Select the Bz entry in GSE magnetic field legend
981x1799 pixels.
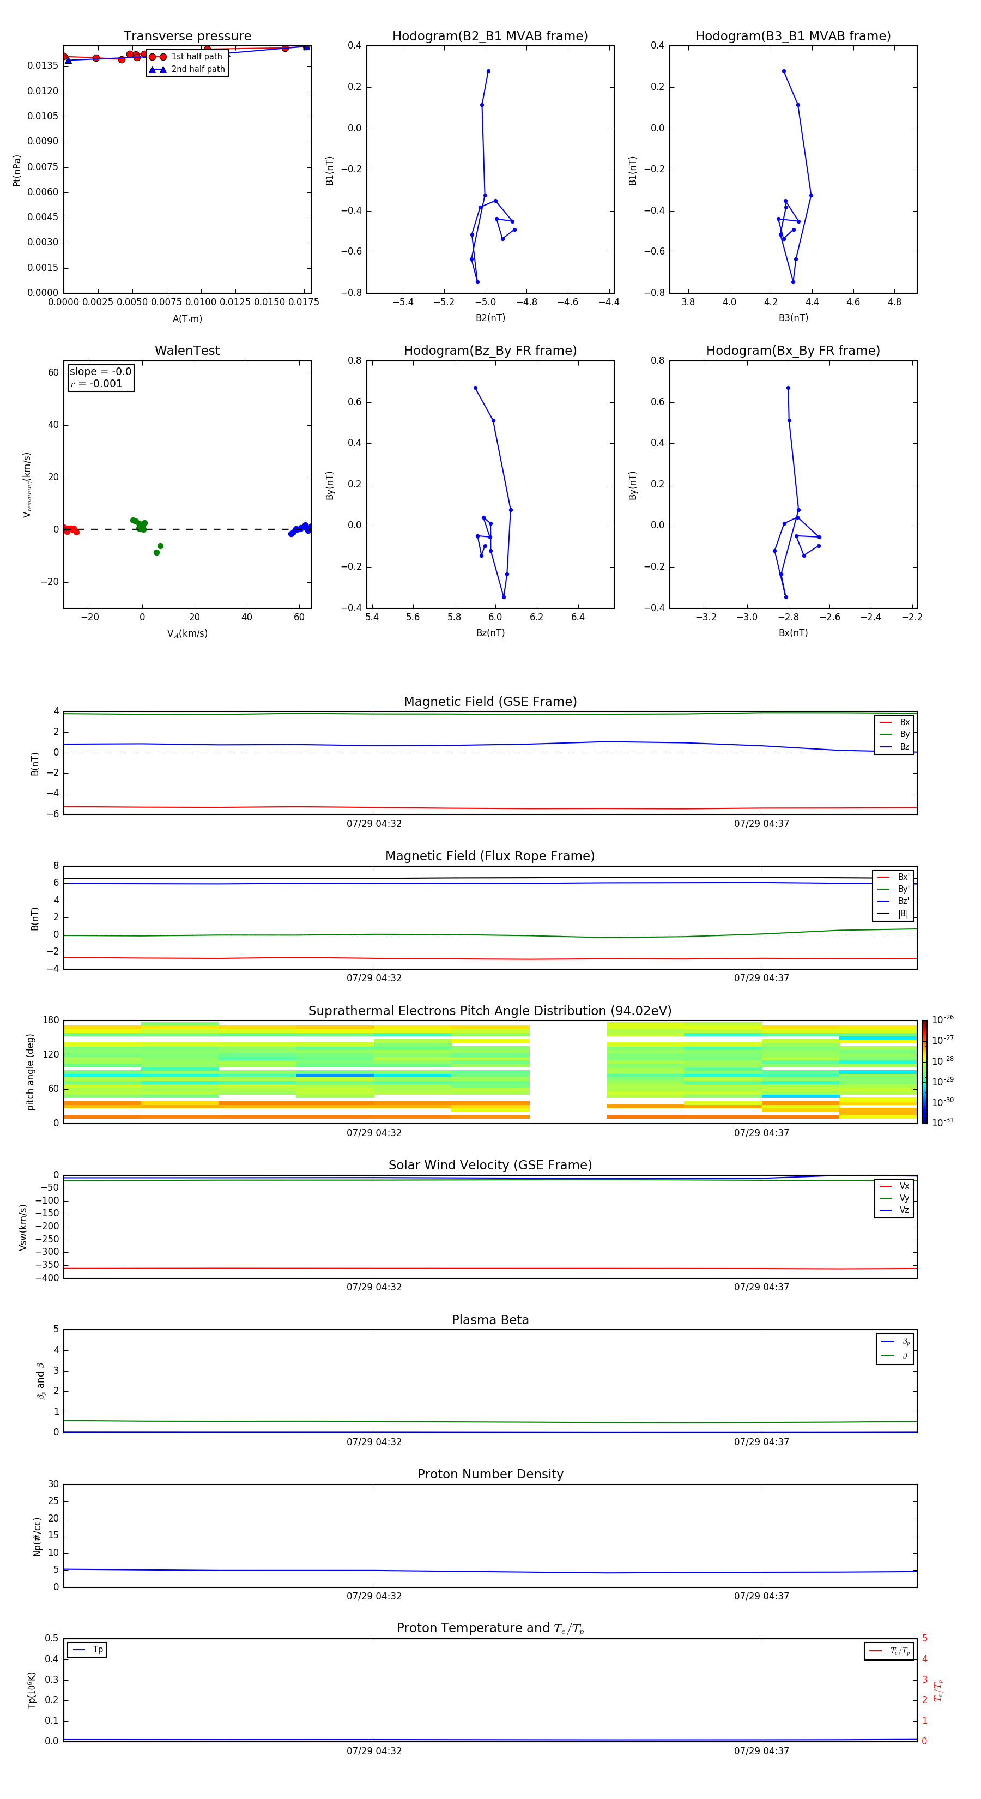tap(894, 746)
